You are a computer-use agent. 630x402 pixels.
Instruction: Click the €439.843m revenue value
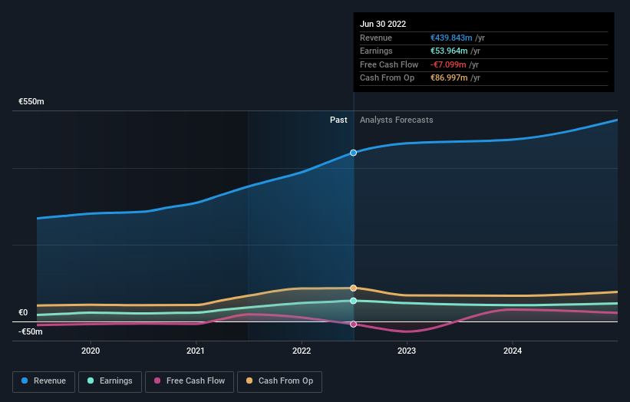(451, 38)
